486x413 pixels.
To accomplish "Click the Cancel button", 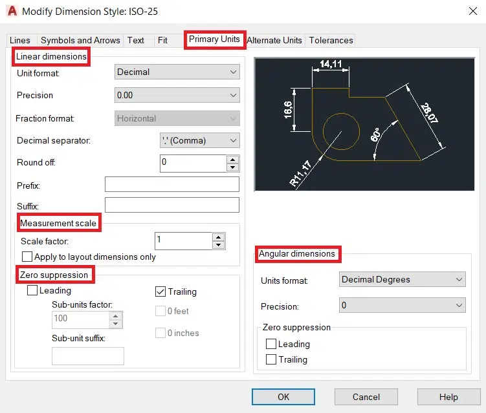I will coord(366,397).
